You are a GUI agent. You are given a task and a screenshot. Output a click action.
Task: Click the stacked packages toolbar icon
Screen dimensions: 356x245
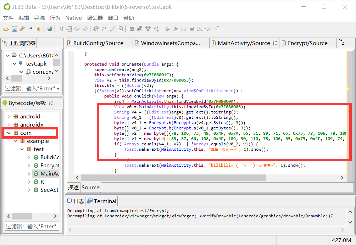point(140,29)
